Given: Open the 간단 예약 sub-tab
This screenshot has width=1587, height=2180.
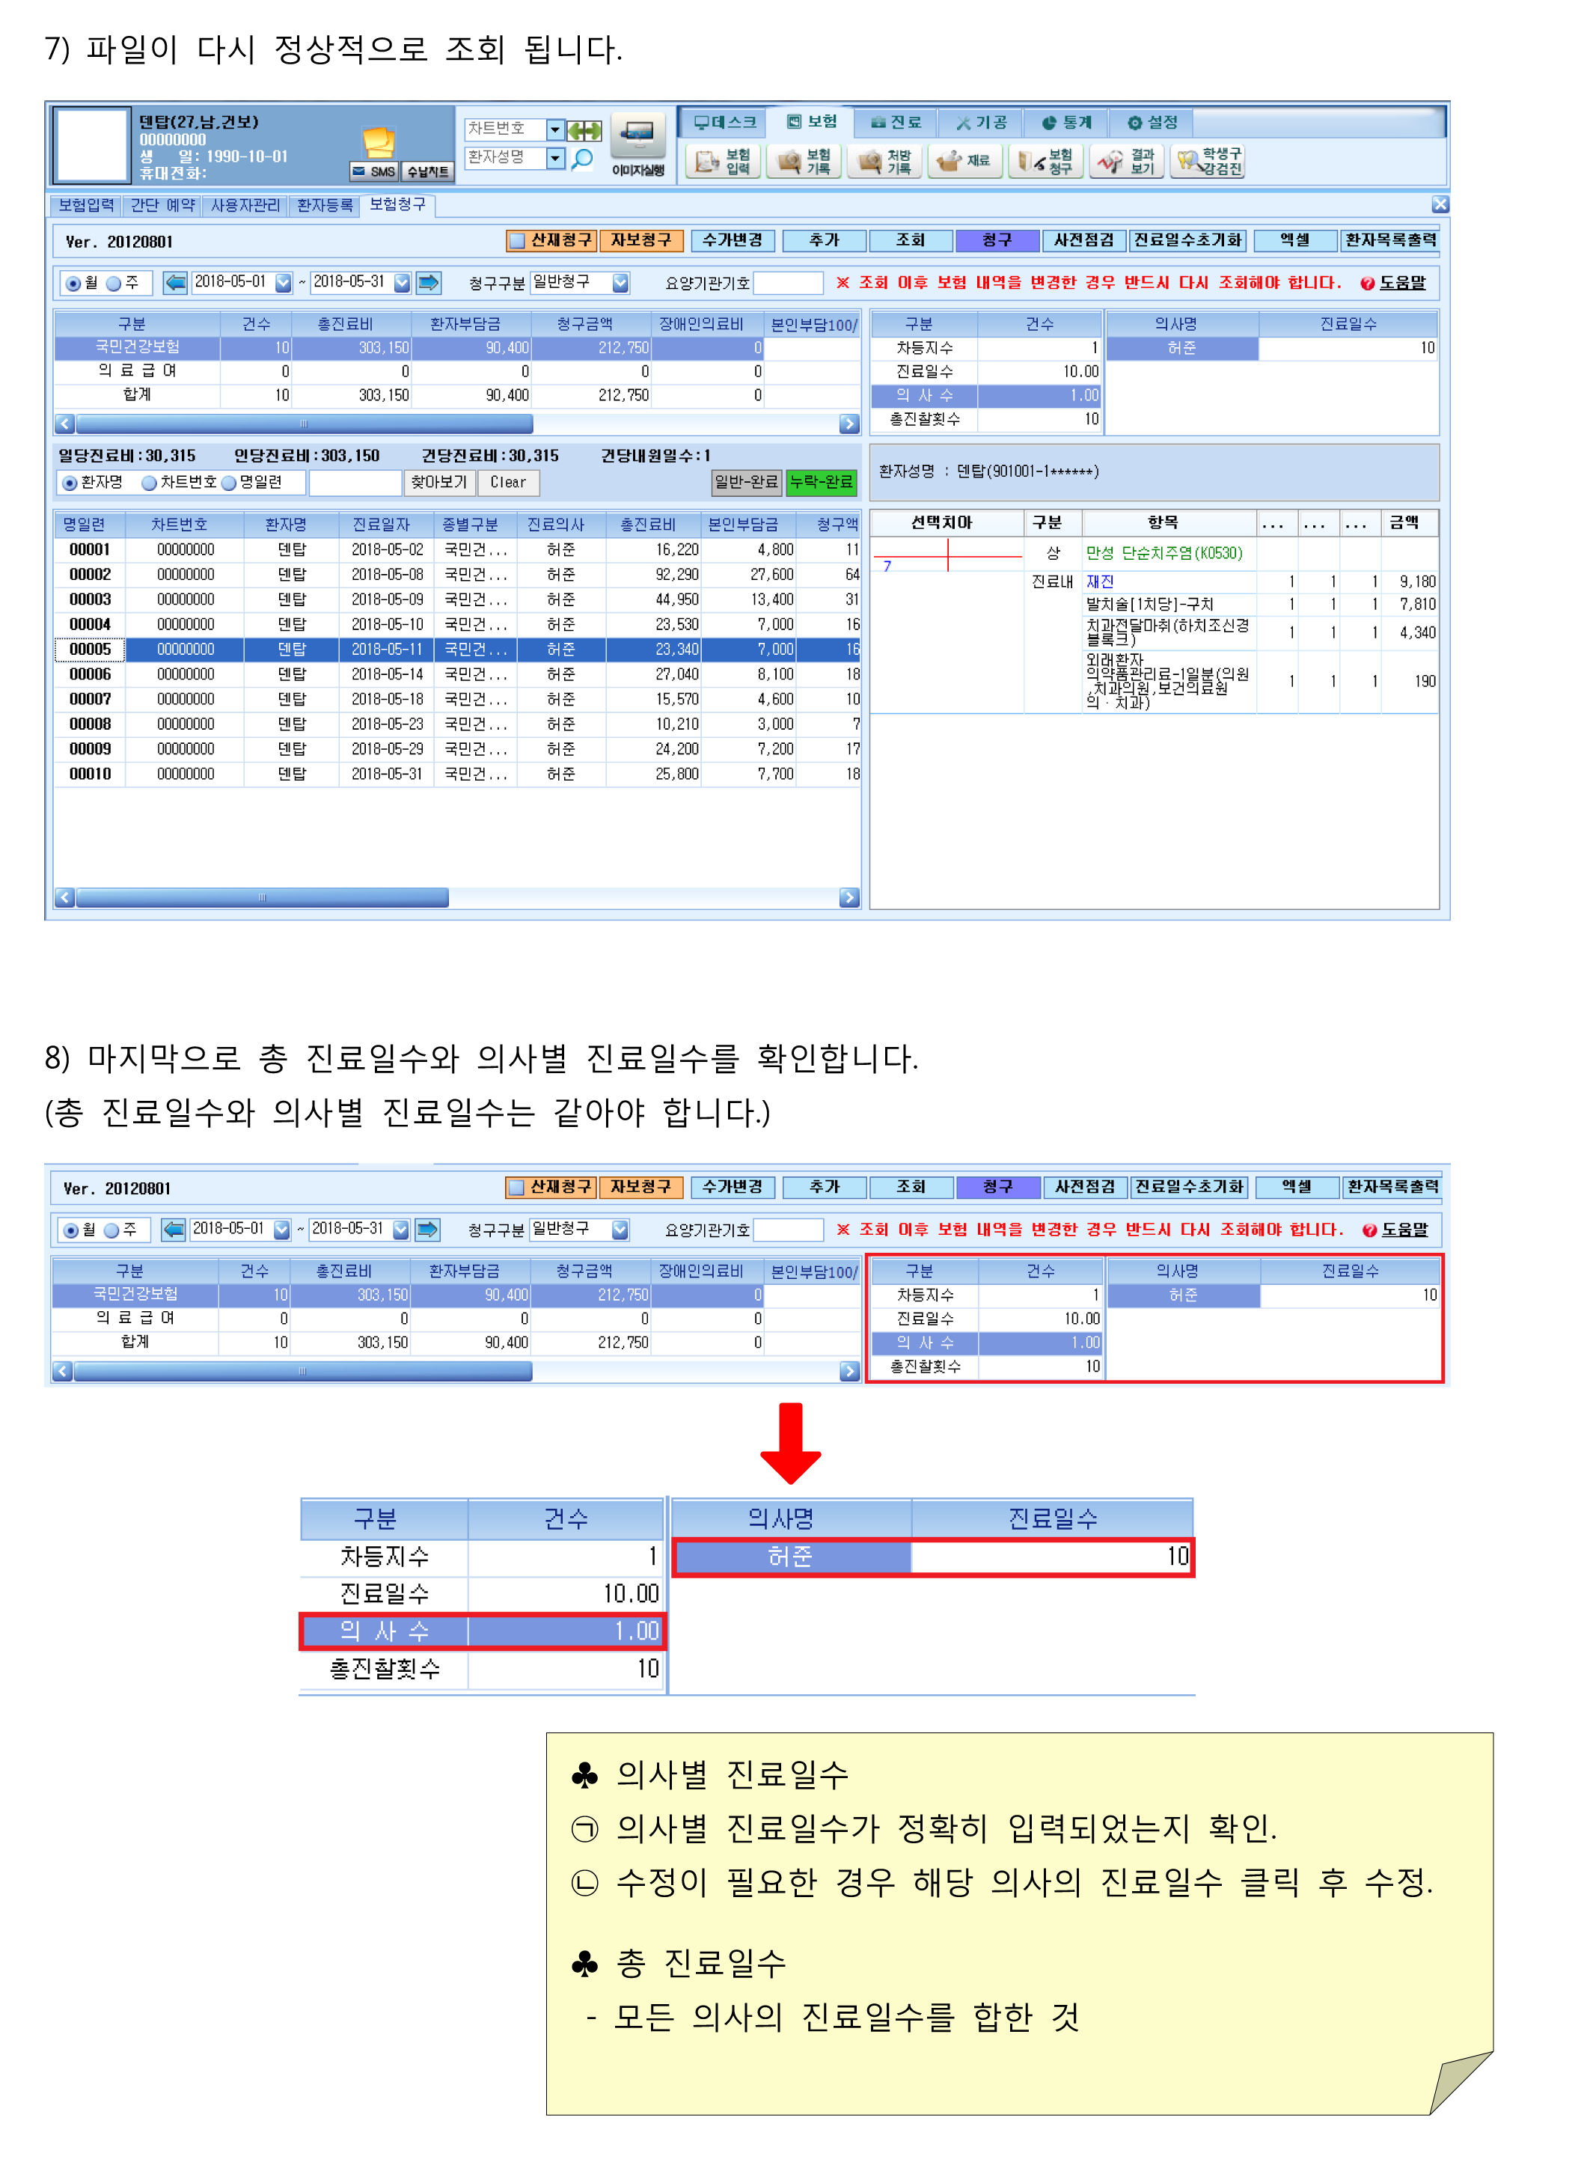Looking at the screenshot, I should point(162,206).
